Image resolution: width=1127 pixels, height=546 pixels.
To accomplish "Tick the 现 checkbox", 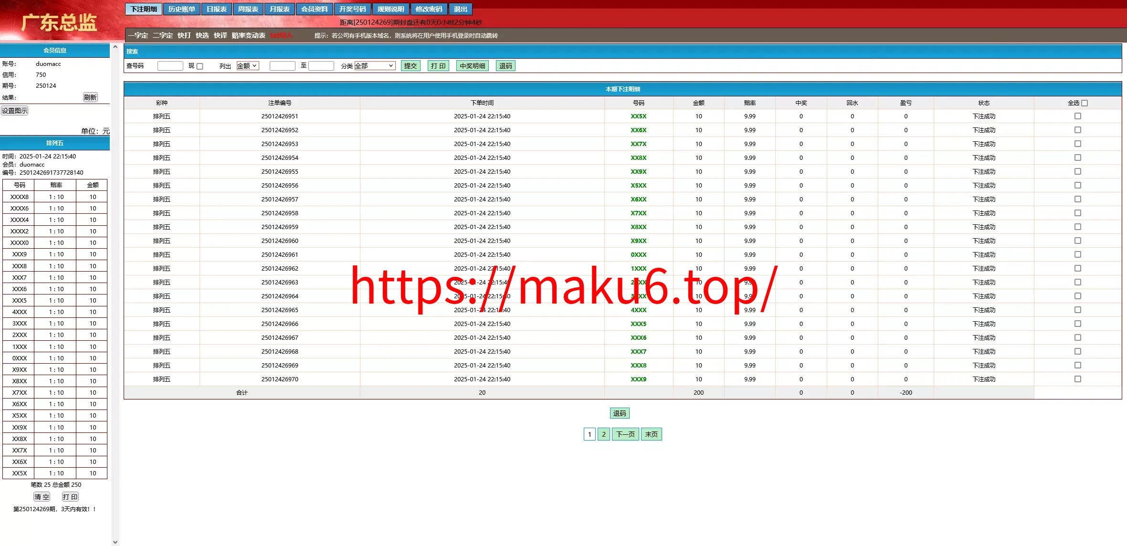I will tap(200, 66).
